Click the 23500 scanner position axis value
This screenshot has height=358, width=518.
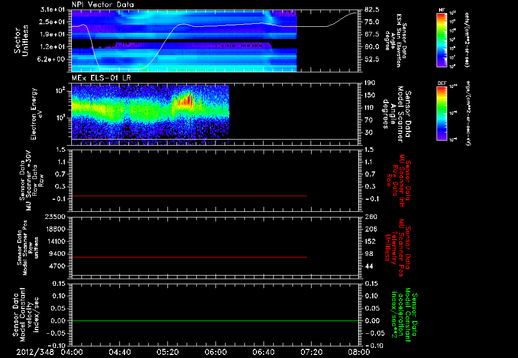coord(55,217)
